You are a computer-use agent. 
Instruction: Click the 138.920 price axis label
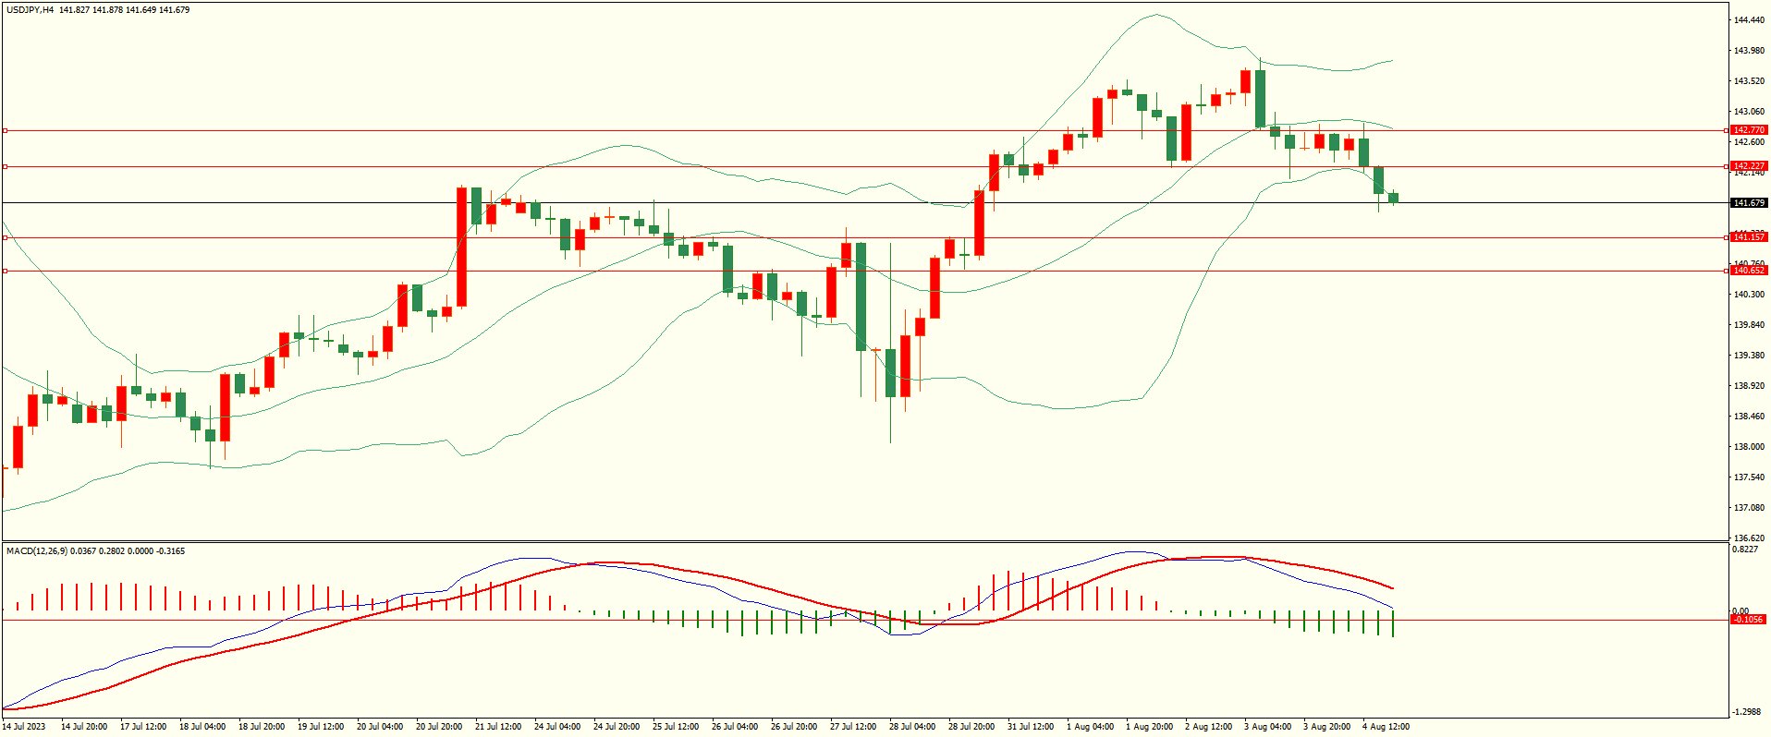[x=1749, y=386]
